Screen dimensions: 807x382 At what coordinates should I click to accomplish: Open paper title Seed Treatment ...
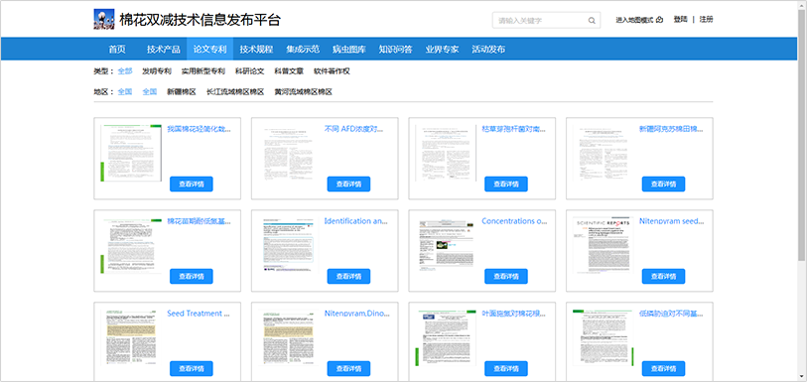click(200, 314)
